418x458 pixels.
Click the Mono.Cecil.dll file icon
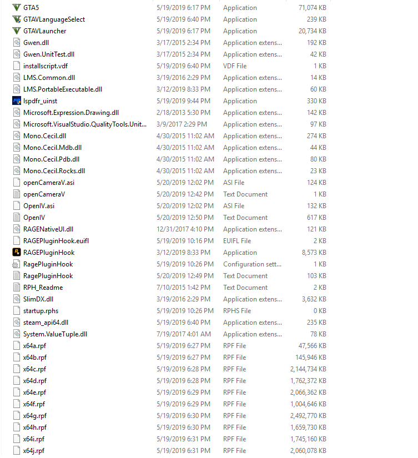coord(17,136)
